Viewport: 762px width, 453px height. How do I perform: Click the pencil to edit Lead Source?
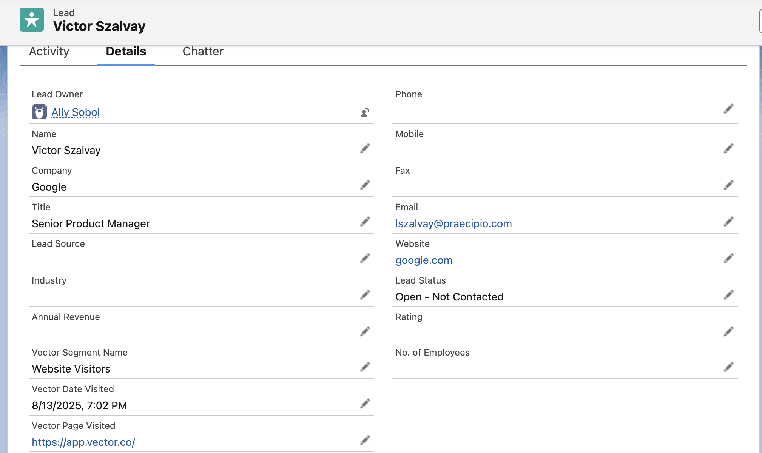point(365,258)
